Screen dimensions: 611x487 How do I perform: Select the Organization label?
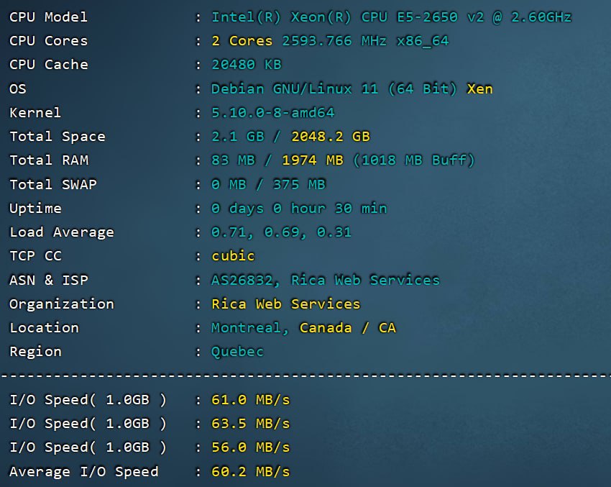click(62, 304)
